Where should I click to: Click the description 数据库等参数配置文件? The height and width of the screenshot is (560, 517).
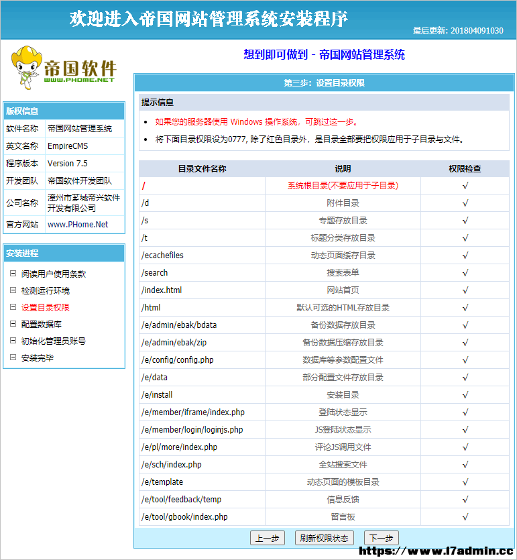tap(343, 360)
